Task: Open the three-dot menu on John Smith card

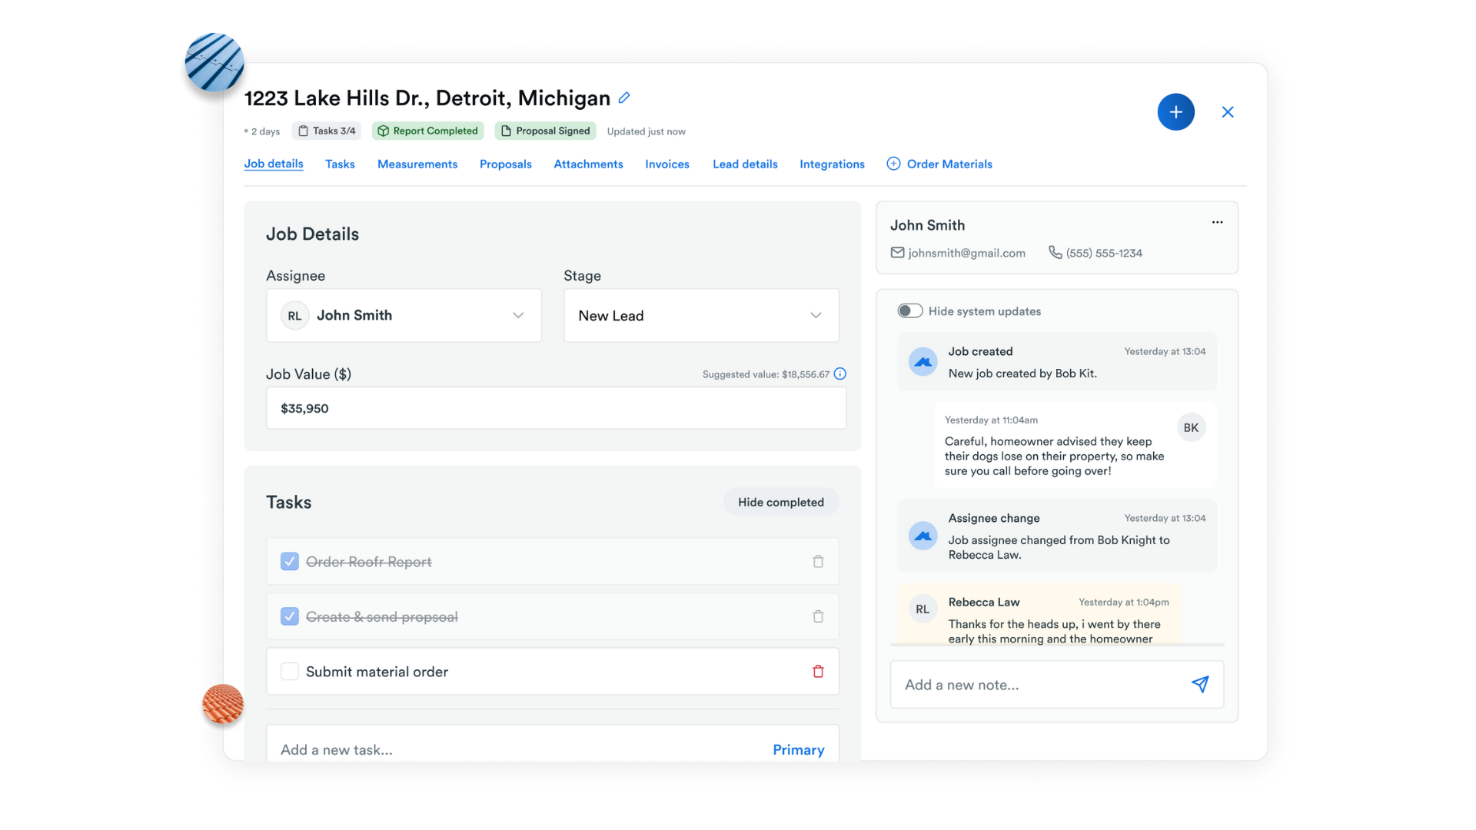Action: (x=1217, y=222)
